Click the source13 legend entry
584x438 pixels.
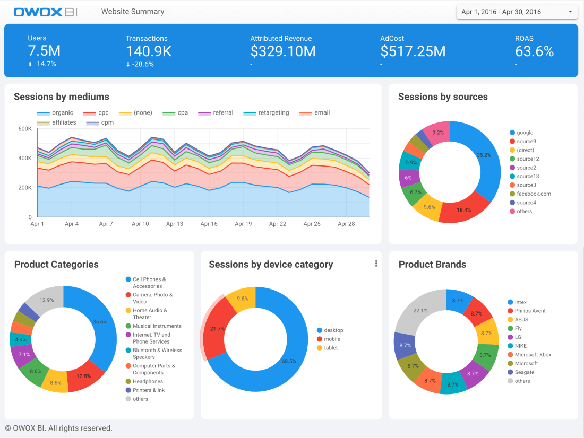pos(525,177)
